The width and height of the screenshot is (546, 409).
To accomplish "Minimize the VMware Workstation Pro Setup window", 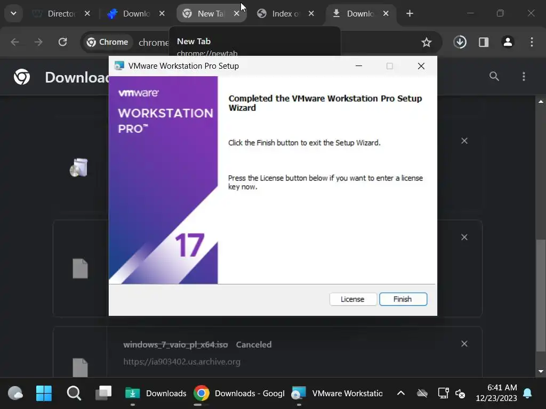I will (359, 66).
